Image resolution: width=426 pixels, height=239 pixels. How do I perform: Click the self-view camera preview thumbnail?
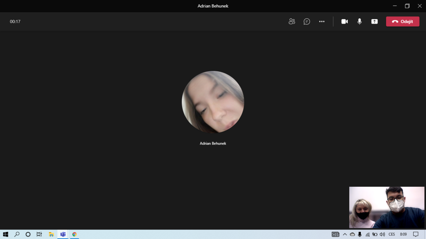tap(387, 207)
